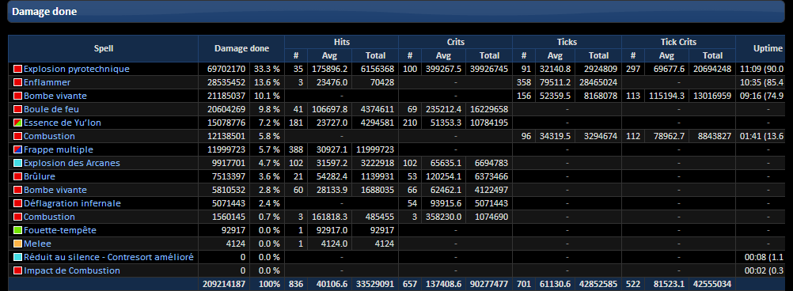
Task: Sort by Avg under the Hits header
Action: coord(329,55)
